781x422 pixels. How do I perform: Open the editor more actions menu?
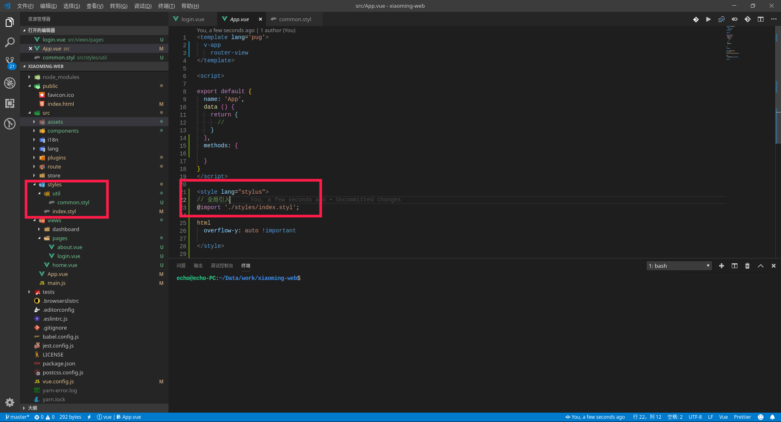tap(774, 19)
